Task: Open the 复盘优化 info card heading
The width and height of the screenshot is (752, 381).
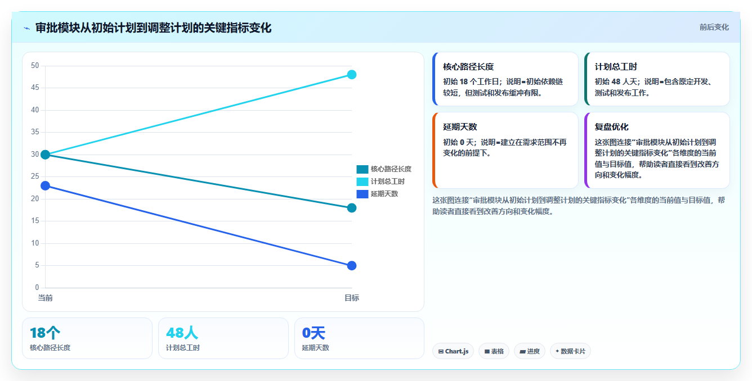Action: 612,127
